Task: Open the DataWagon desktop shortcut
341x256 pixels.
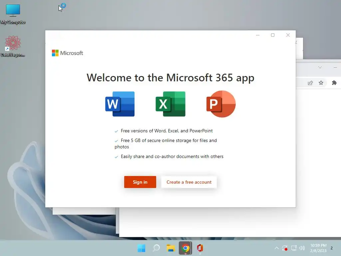Action: [x=13, y=46]
